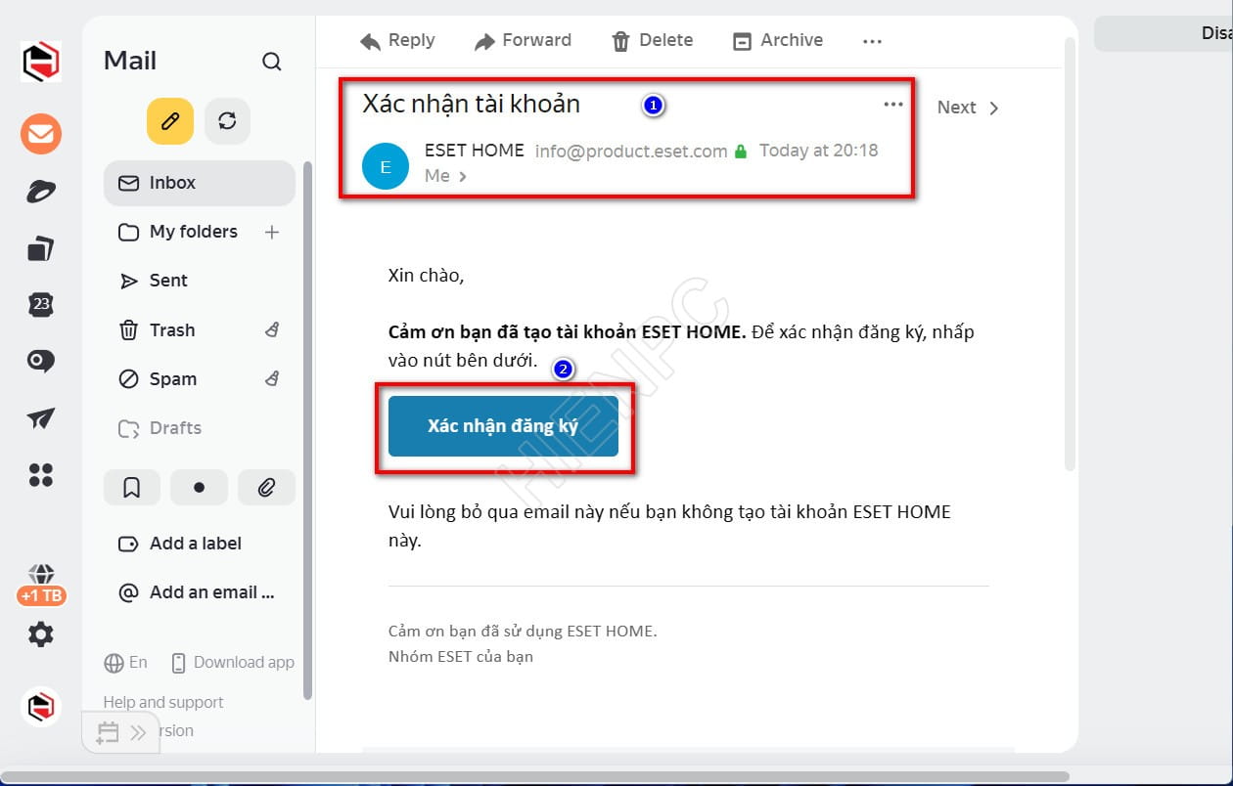Image resolution: width=1233 pixels, height=786 pixels.
Task: Open the account avatar at sidebar bottom
Action: (41, 707)
